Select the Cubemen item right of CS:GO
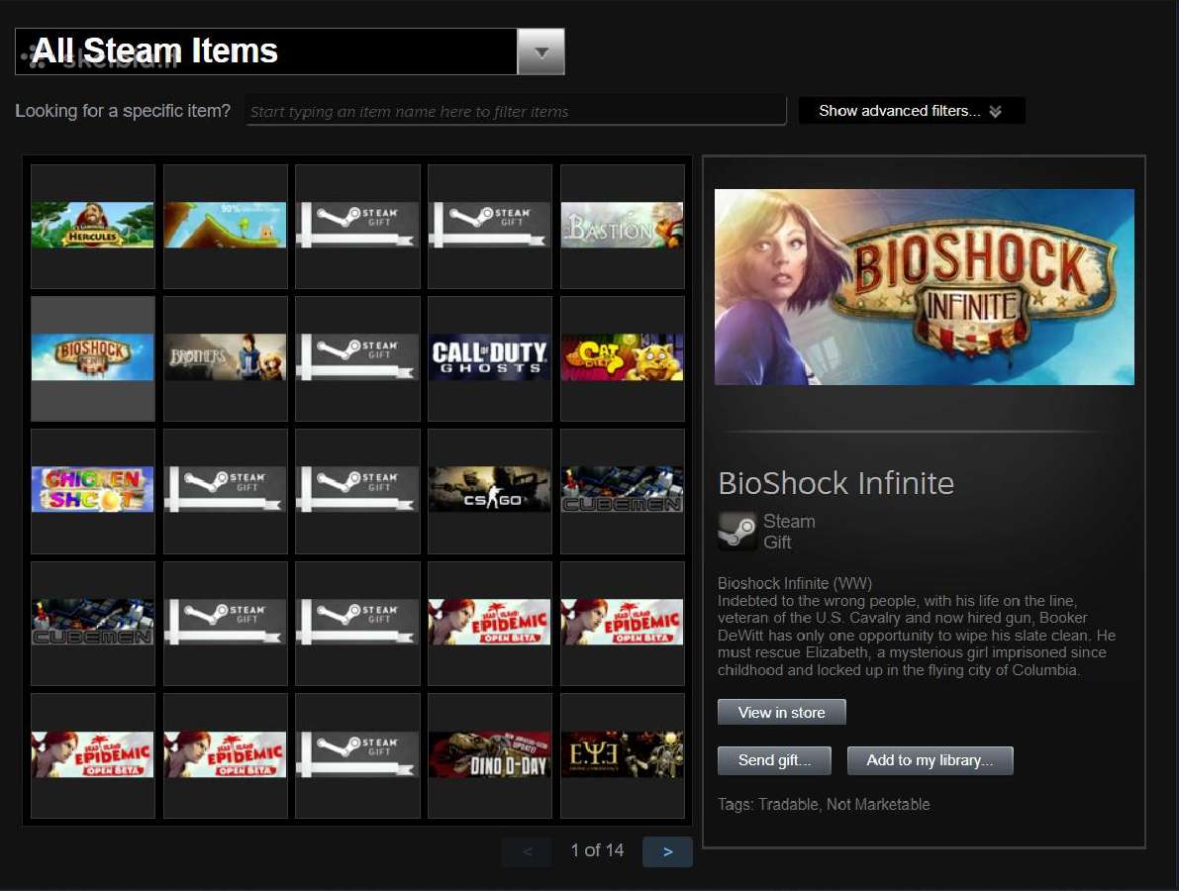Viewport: 1179px width, 891px height. point(622,490)
